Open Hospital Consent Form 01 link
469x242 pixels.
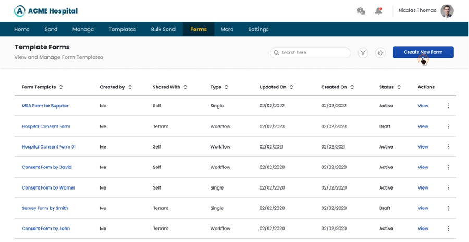(x=49, y=146)
